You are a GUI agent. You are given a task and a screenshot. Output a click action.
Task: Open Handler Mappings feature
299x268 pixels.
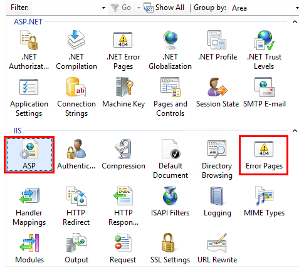pyautogui.click(x=29, y=206)
